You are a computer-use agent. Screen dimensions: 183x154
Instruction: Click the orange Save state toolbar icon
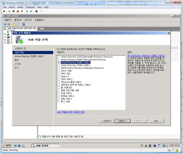22,11
